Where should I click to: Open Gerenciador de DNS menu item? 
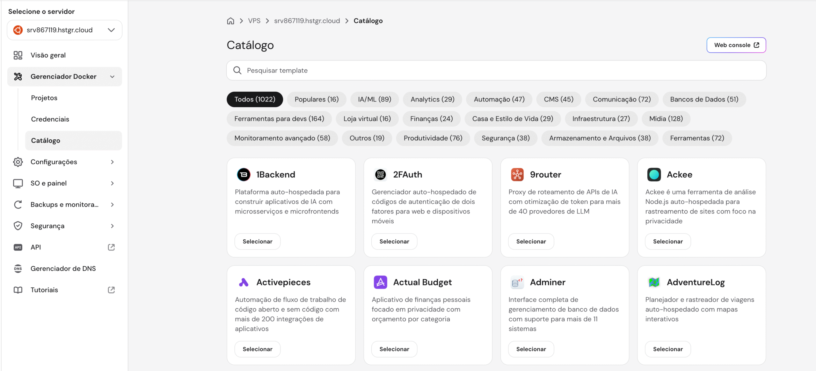[x=65, y=269]
